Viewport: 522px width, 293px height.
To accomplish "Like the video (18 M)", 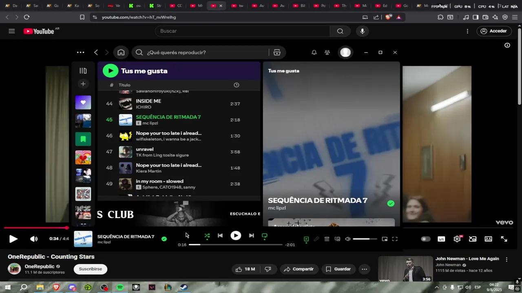I will (x=245, y=269).
